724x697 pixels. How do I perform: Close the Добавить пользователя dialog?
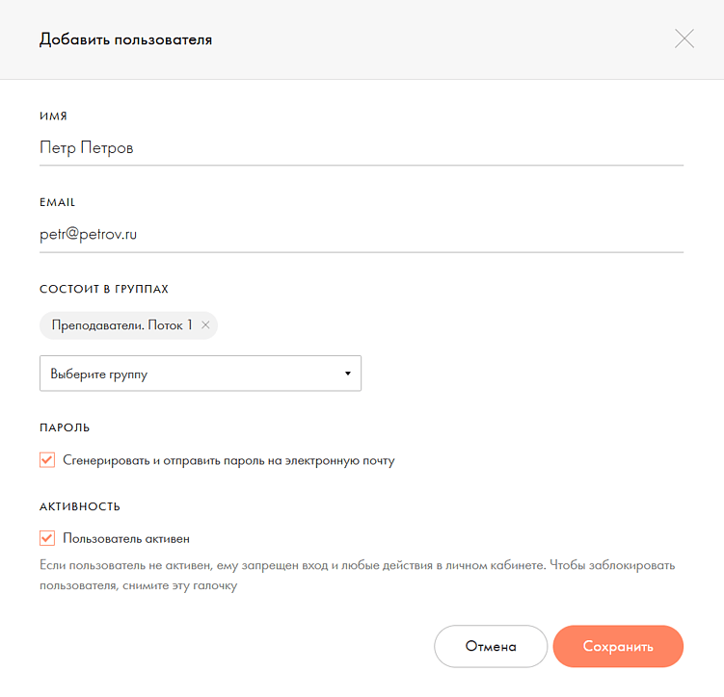point(684,39)
